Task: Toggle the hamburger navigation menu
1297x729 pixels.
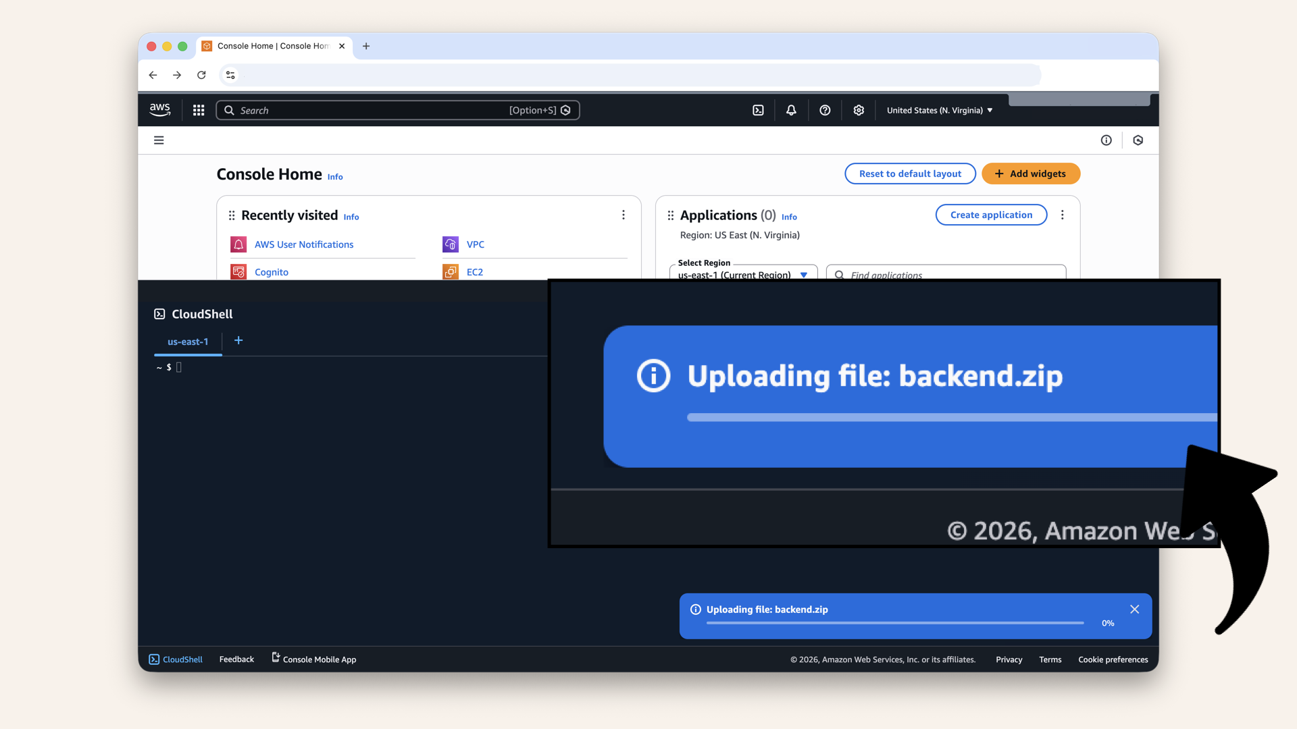Action: (159, 140)
